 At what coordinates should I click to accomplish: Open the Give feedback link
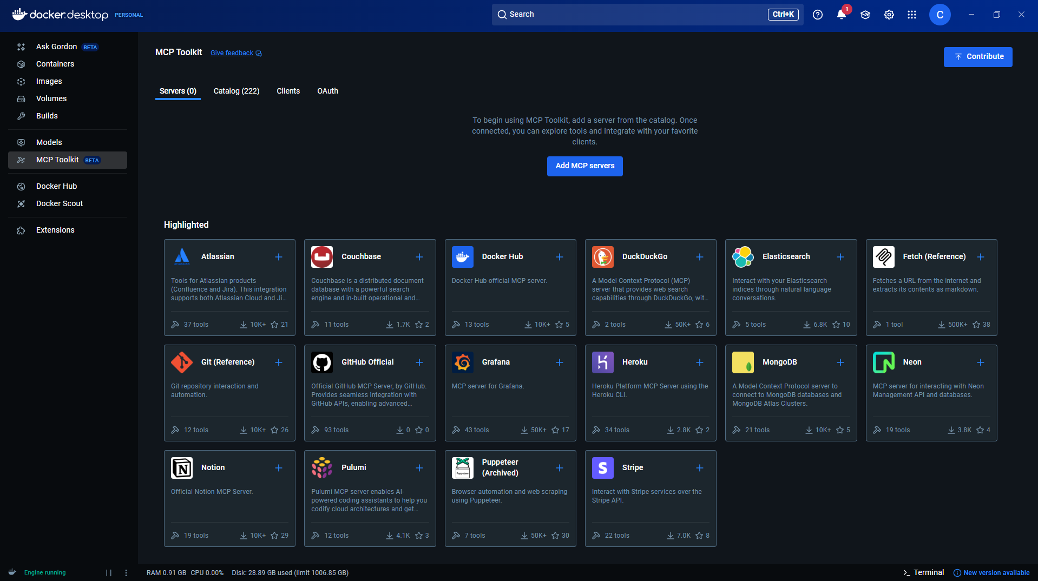click(x=236, y=53)
